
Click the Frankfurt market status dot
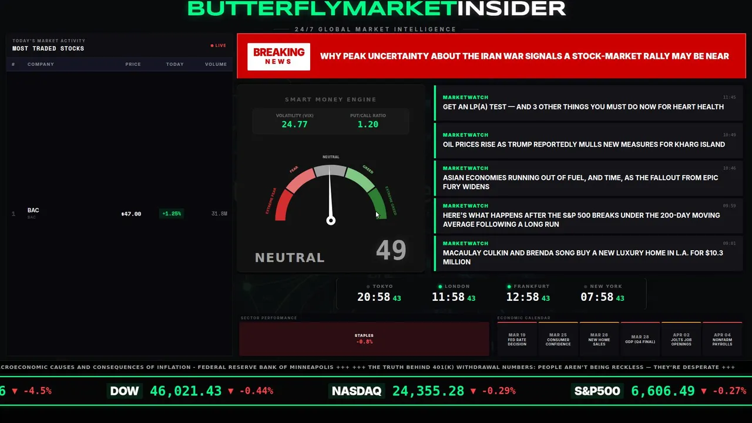509,287
